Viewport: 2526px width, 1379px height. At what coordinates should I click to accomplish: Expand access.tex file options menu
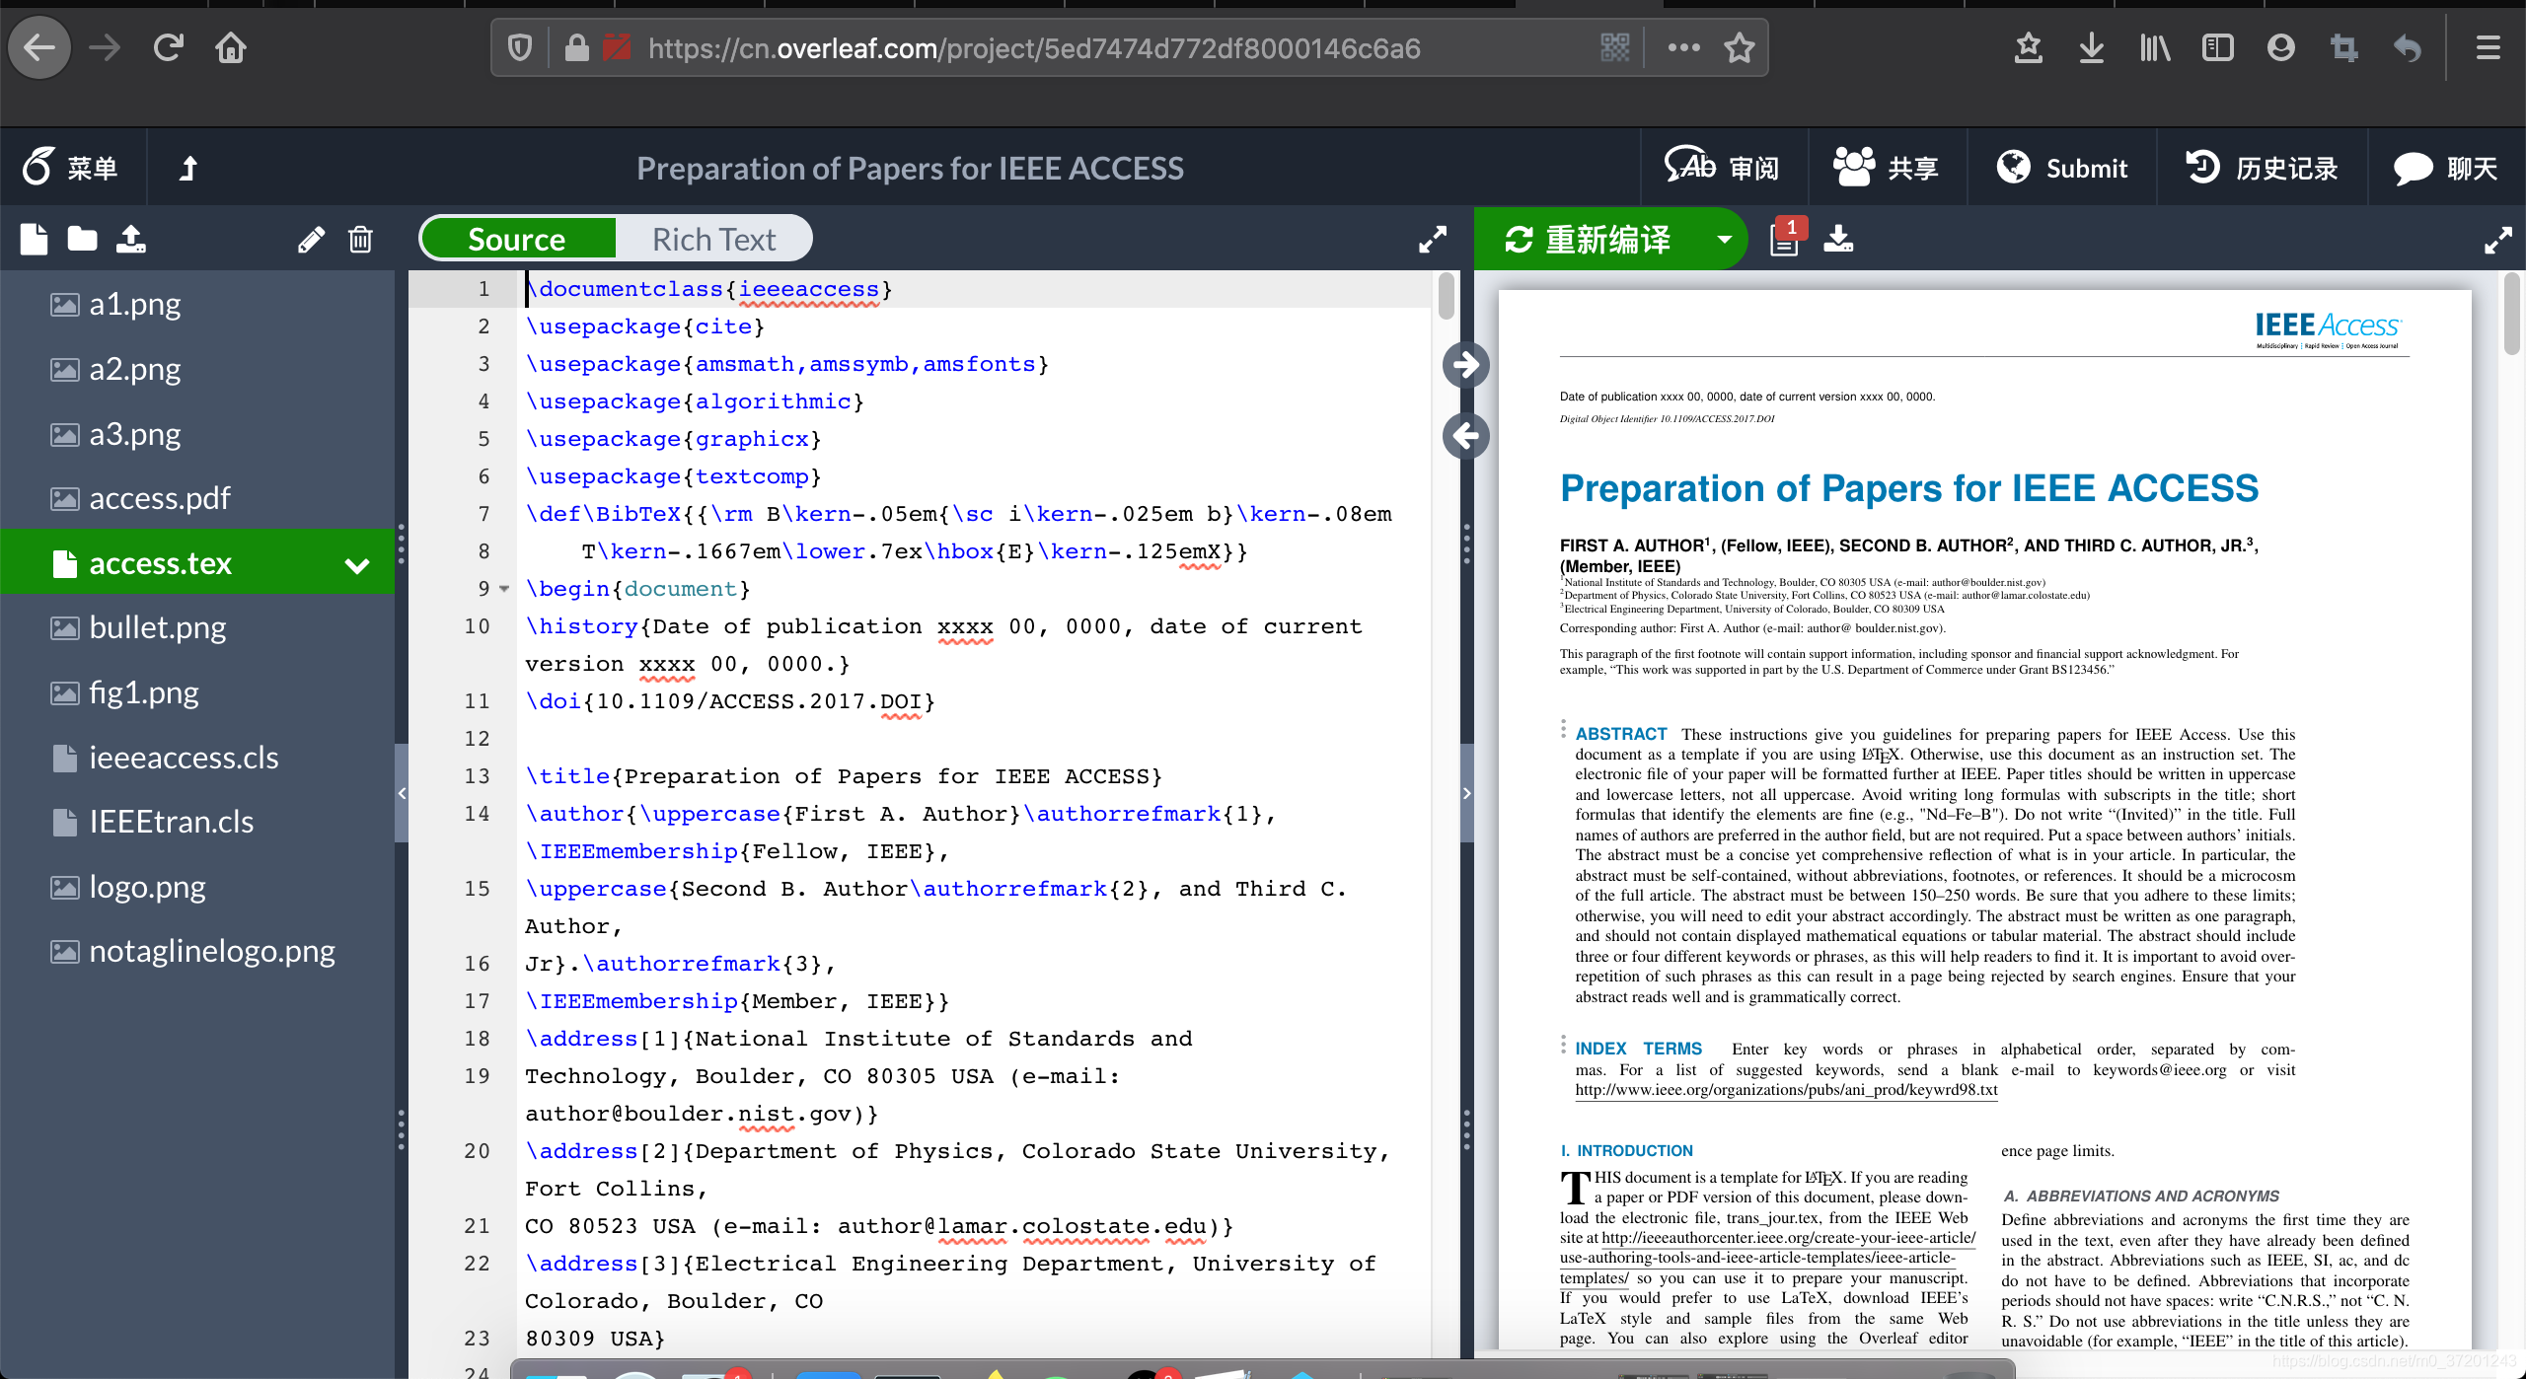click(x=357, y=564)
